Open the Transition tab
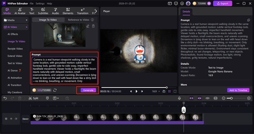The image size is (254, 134). (x=83, y=11)
